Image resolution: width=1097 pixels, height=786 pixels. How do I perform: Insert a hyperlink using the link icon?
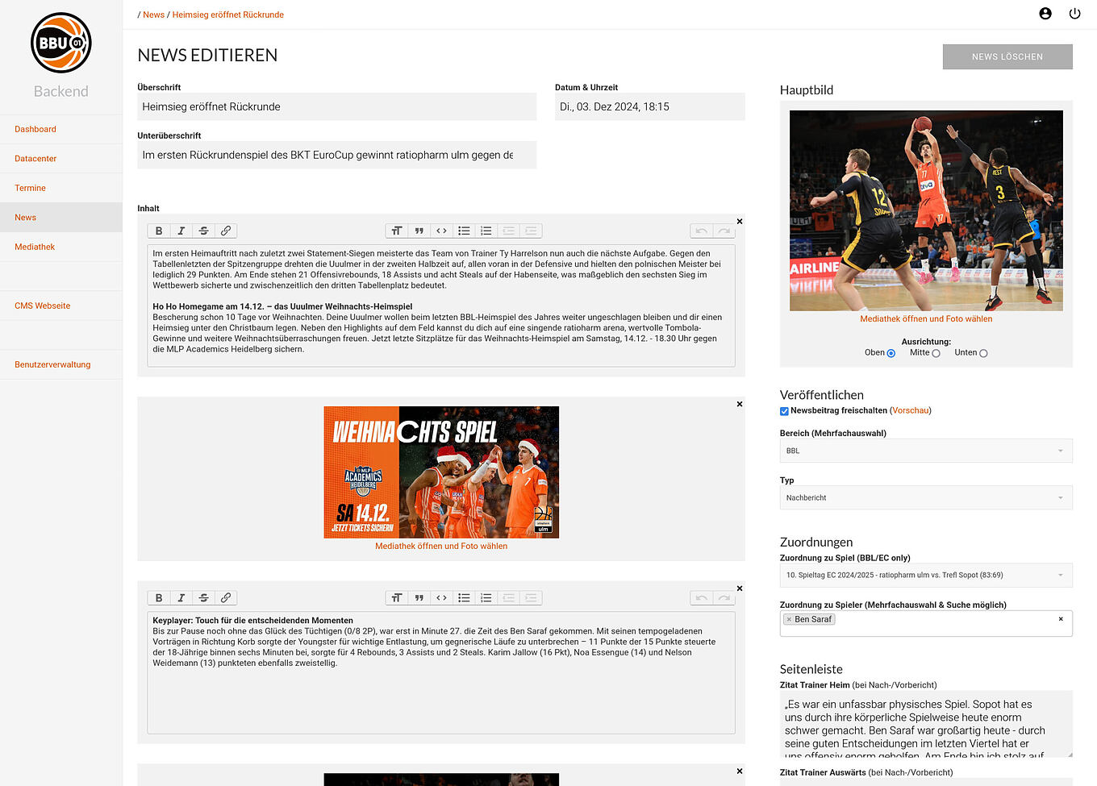coord(226,231)
